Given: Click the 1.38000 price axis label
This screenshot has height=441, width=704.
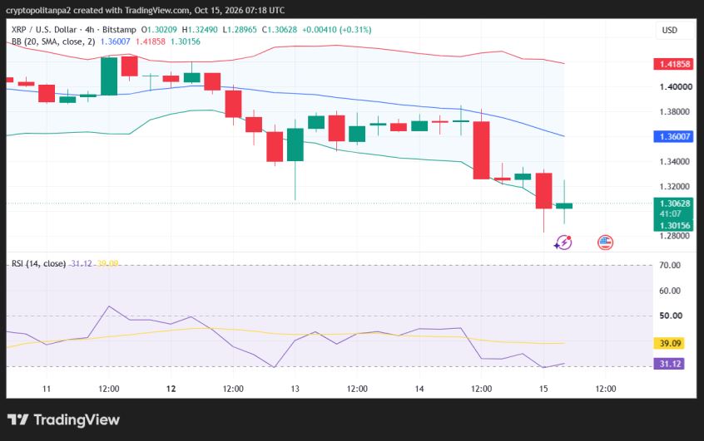Looking at the screenshot, I should click(674, 111).
